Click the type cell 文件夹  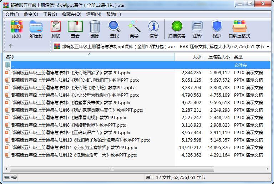pos(240,65)
